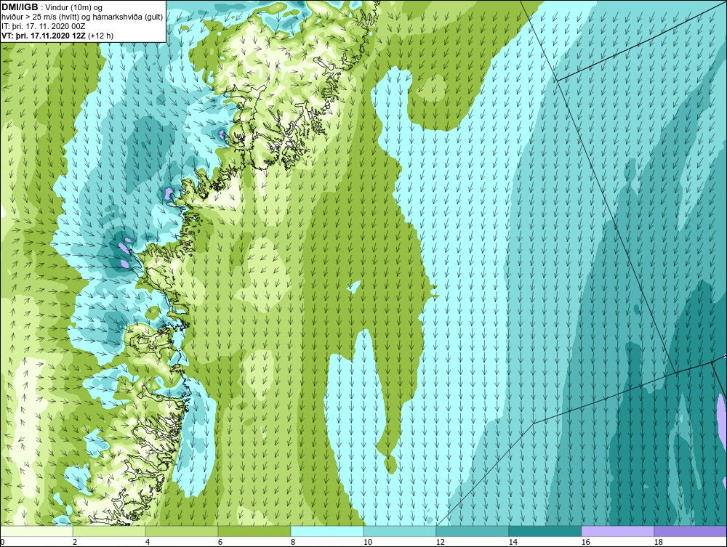Click the legend scale label 2
The image size is (727, 547).
(75, 542)
